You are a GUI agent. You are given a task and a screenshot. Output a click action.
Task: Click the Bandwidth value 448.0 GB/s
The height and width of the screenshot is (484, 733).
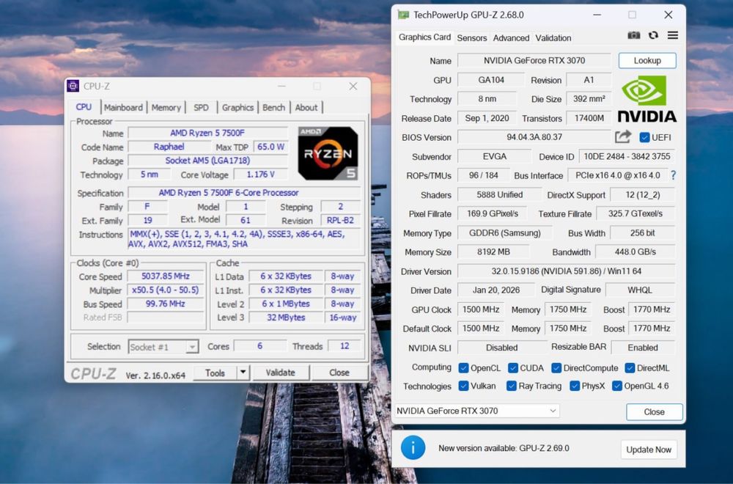[635, 252]
